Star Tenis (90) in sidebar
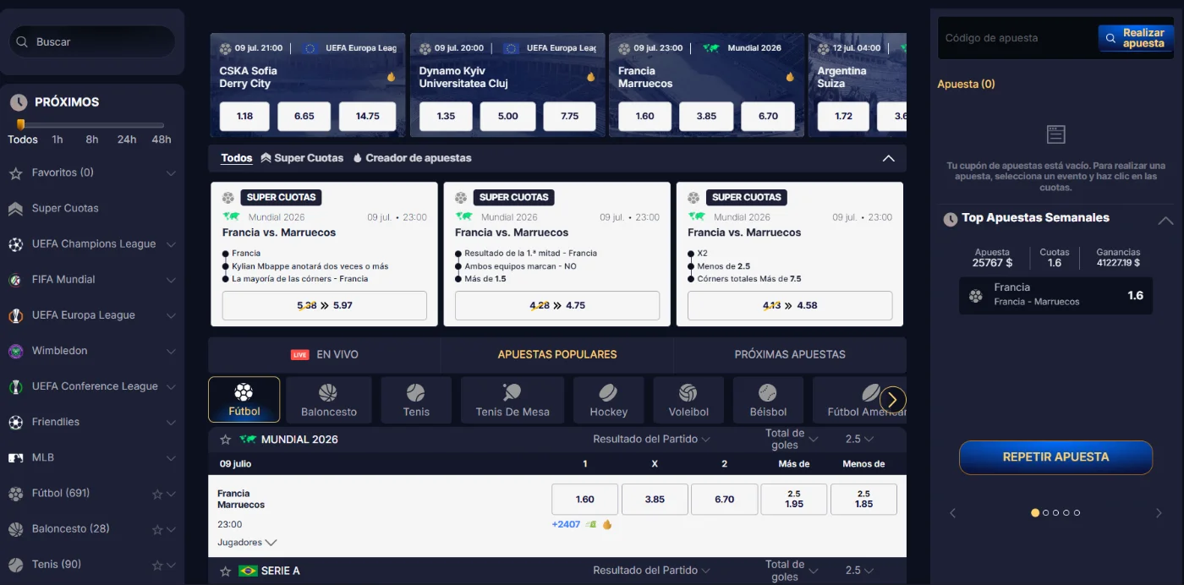The height and width of the screenshot is (585, 1184). tap(157, 566)
